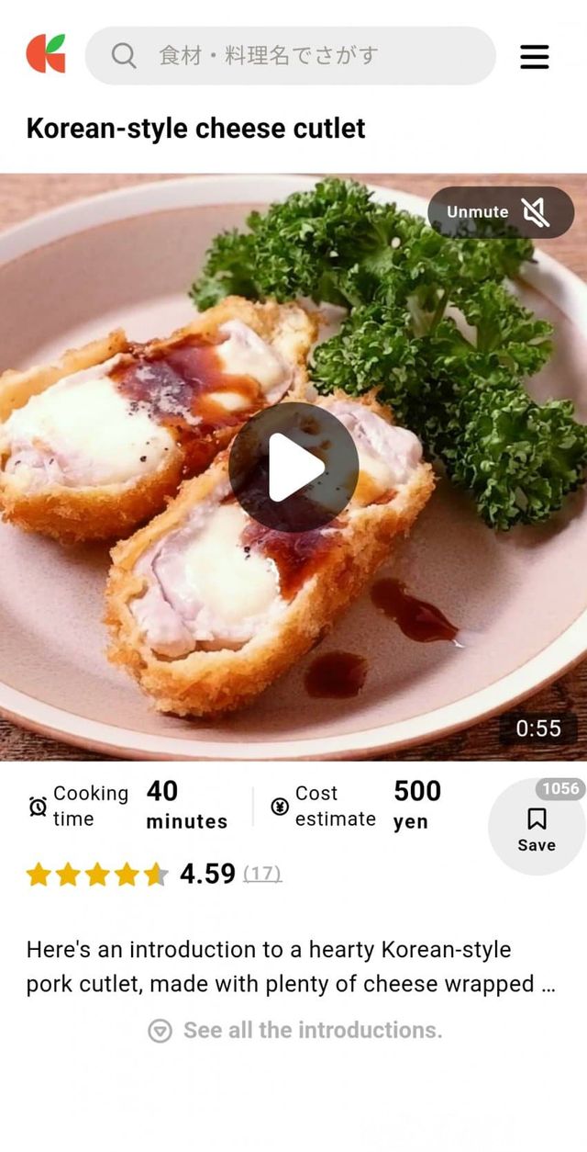Unmute the recipe video
Screen dimensions: 587x1152
[501, 212]
